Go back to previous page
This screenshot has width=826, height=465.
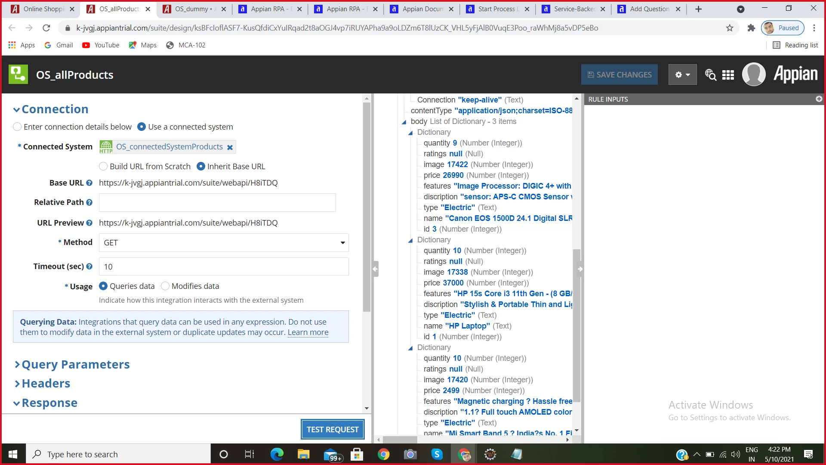(12, 28)
